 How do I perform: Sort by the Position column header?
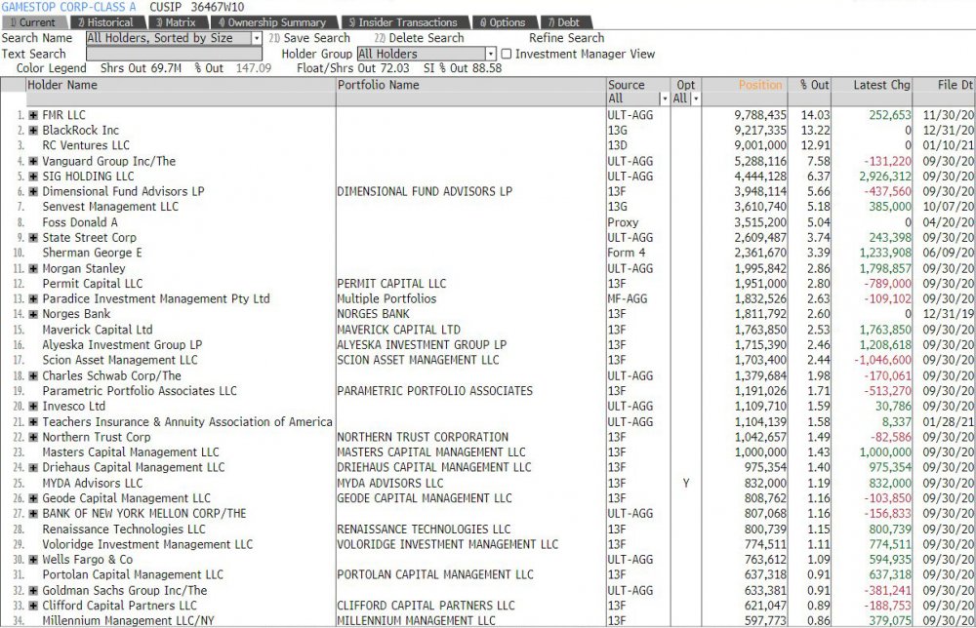point(760,85)
